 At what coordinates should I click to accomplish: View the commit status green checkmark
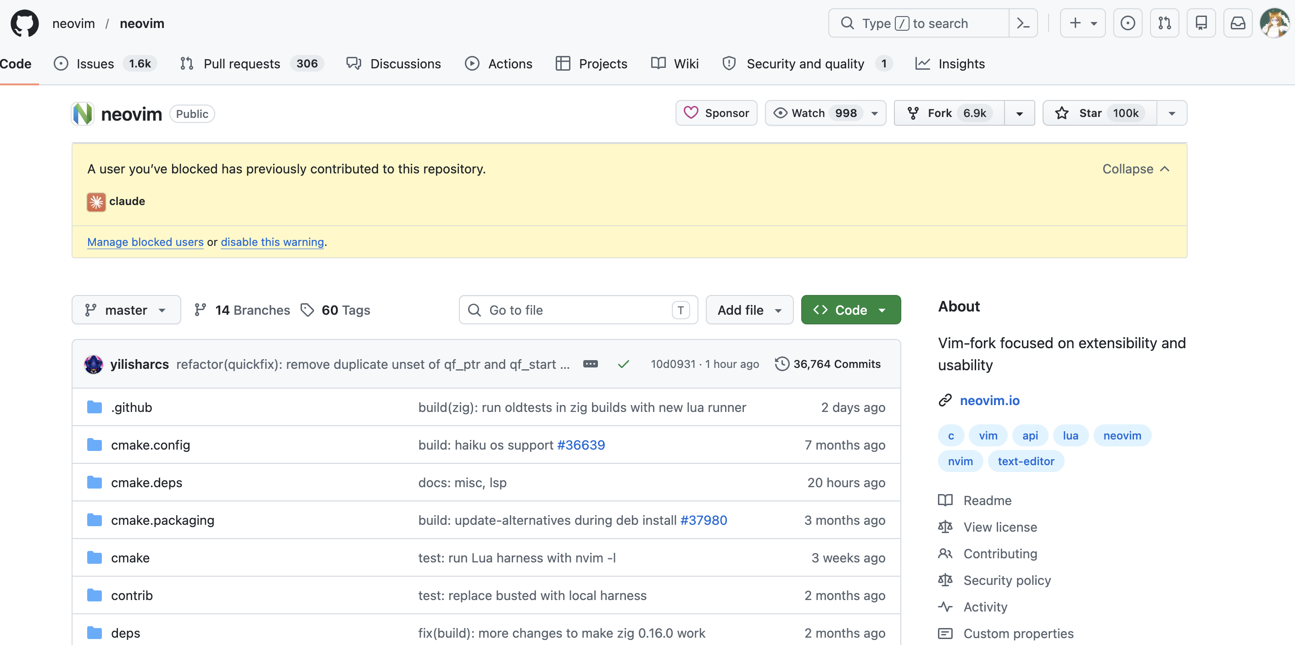[623, 364]
